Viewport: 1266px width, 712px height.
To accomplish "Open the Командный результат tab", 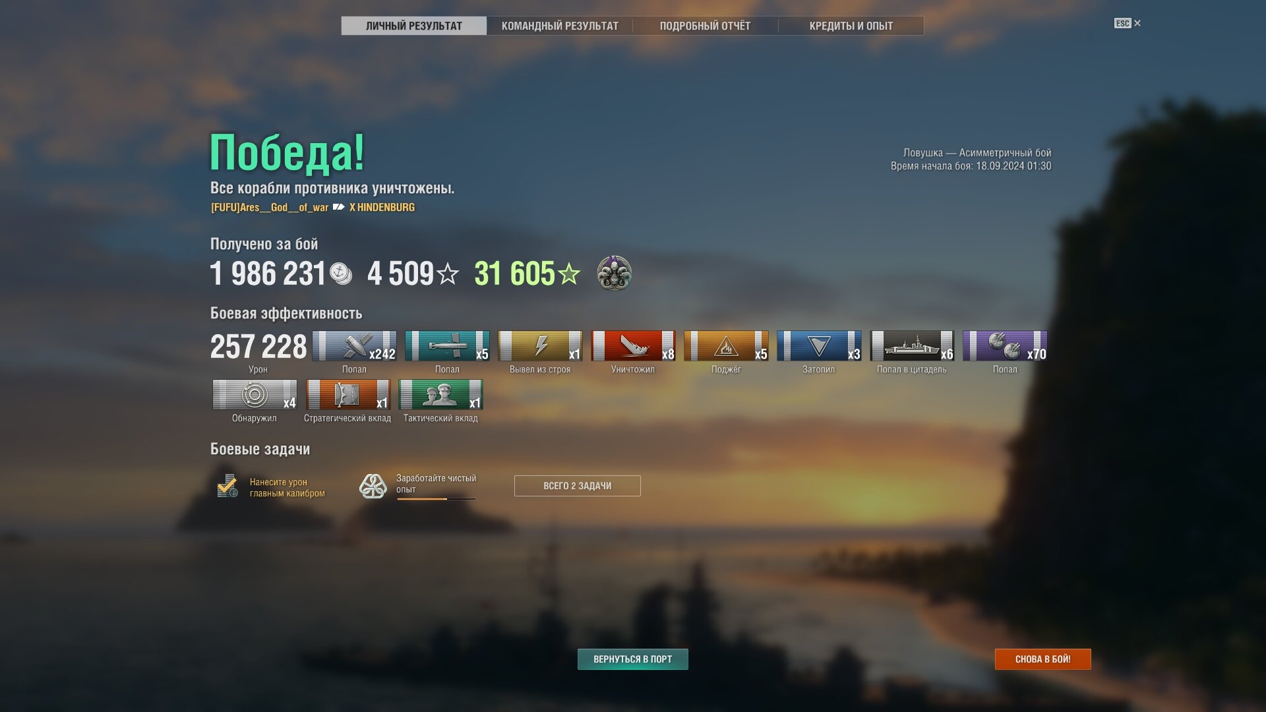I will click(x=560, y=26).
